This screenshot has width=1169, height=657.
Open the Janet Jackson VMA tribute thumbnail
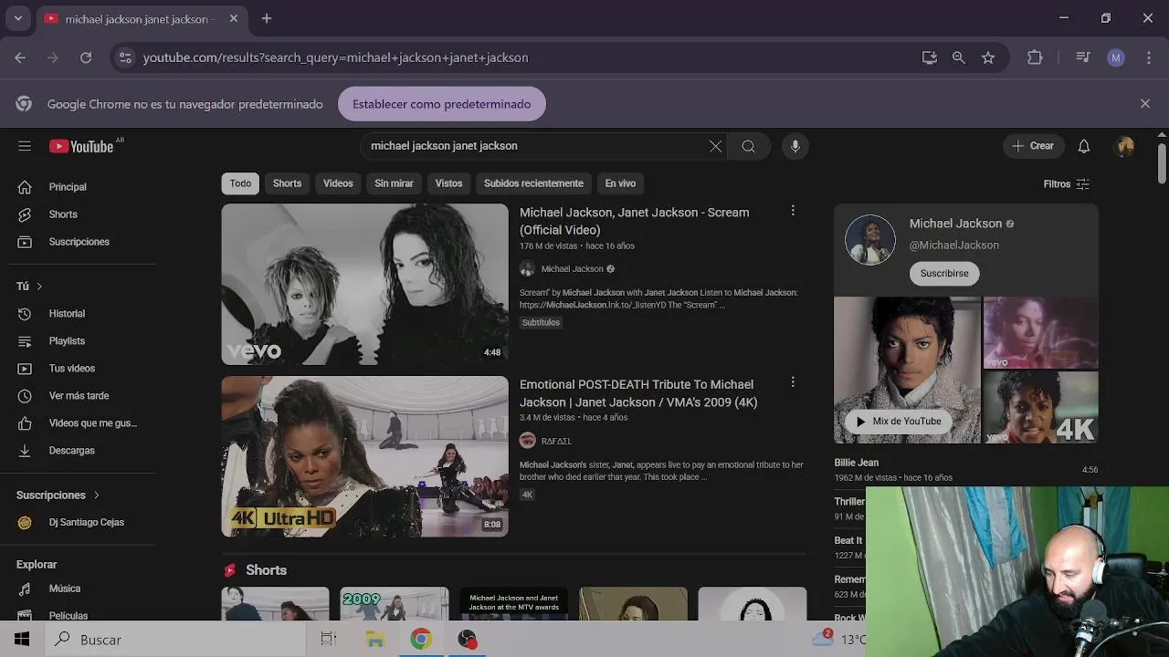pyautogui.click(x=364, y=456)
